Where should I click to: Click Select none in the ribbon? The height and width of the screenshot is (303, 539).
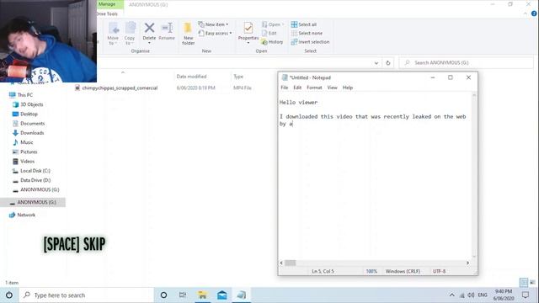pyautogui.click(x=307, y=33)
